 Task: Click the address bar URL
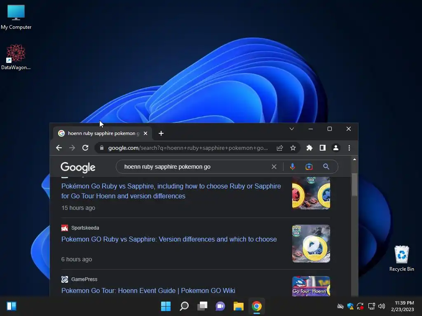pyautogui.click(x=188, y=148)
